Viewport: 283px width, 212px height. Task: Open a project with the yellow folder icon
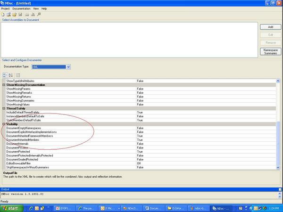(x=15, y=15)
